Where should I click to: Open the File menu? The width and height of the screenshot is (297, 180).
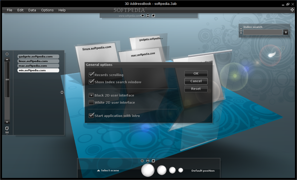pyautogui.click(x=9, y=10)
